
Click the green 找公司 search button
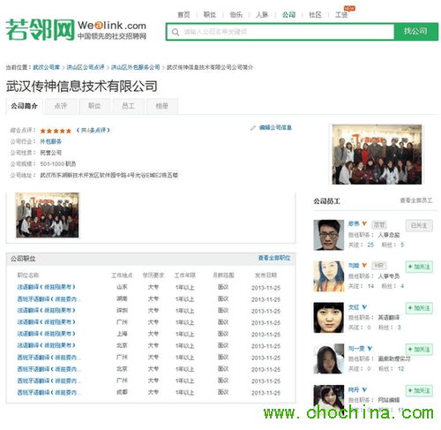coord(415,31)
